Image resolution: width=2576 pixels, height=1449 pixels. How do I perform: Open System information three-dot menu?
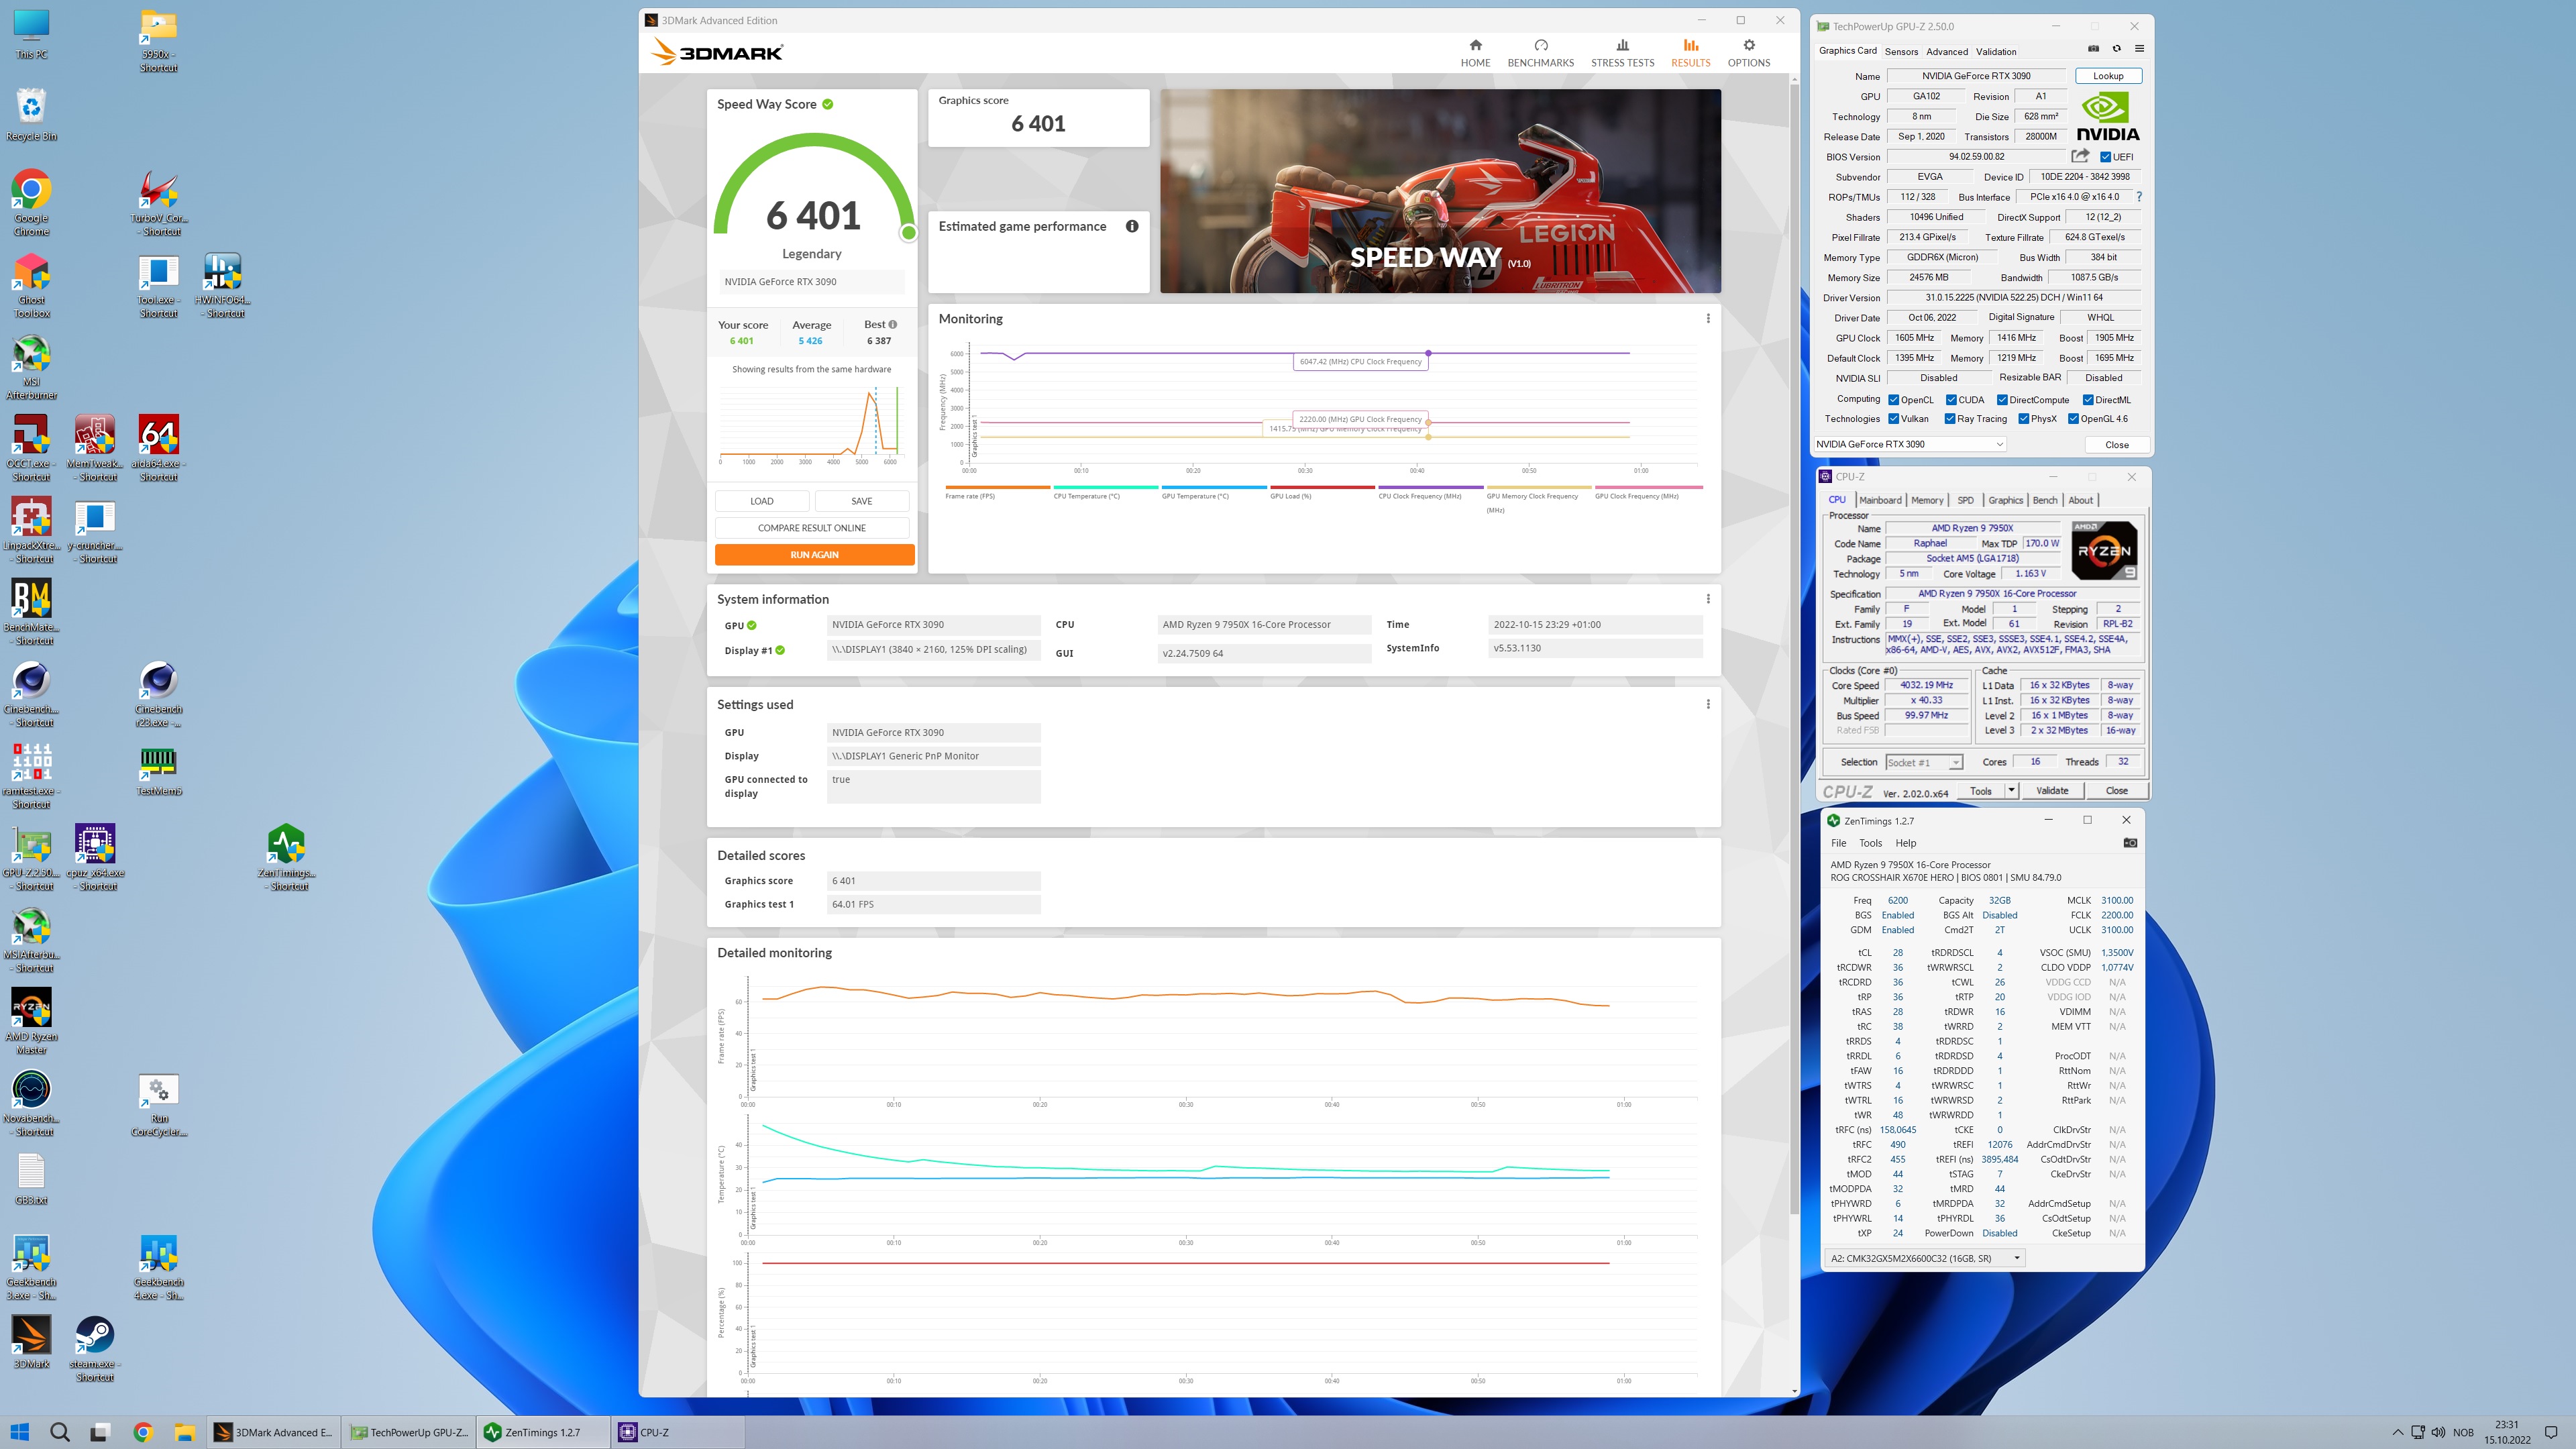(1708, 599)
